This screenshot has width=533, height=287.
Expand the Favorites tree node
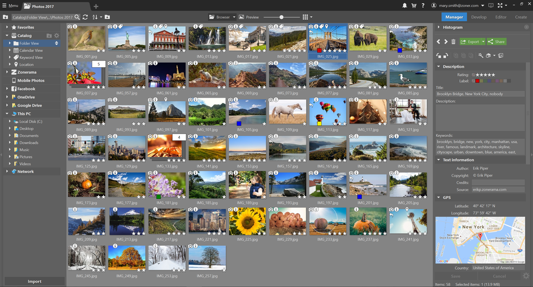coord(7,27)
